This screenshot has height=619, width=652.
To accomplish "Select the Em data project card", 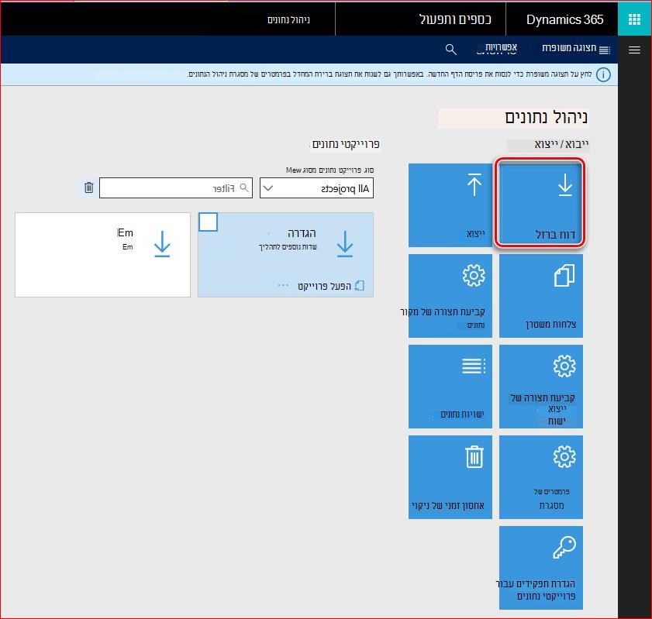I will click(102, 255).
